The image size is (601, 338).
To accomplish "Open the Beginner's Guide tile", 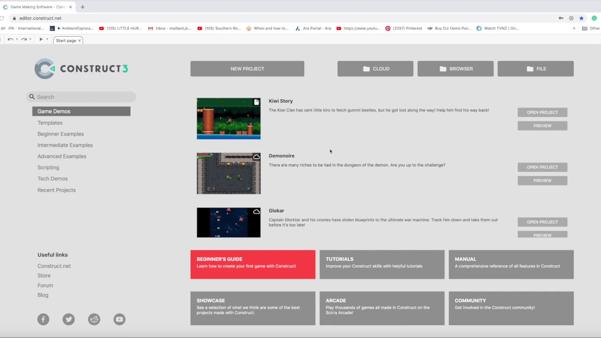I will (x=253, y=264).
